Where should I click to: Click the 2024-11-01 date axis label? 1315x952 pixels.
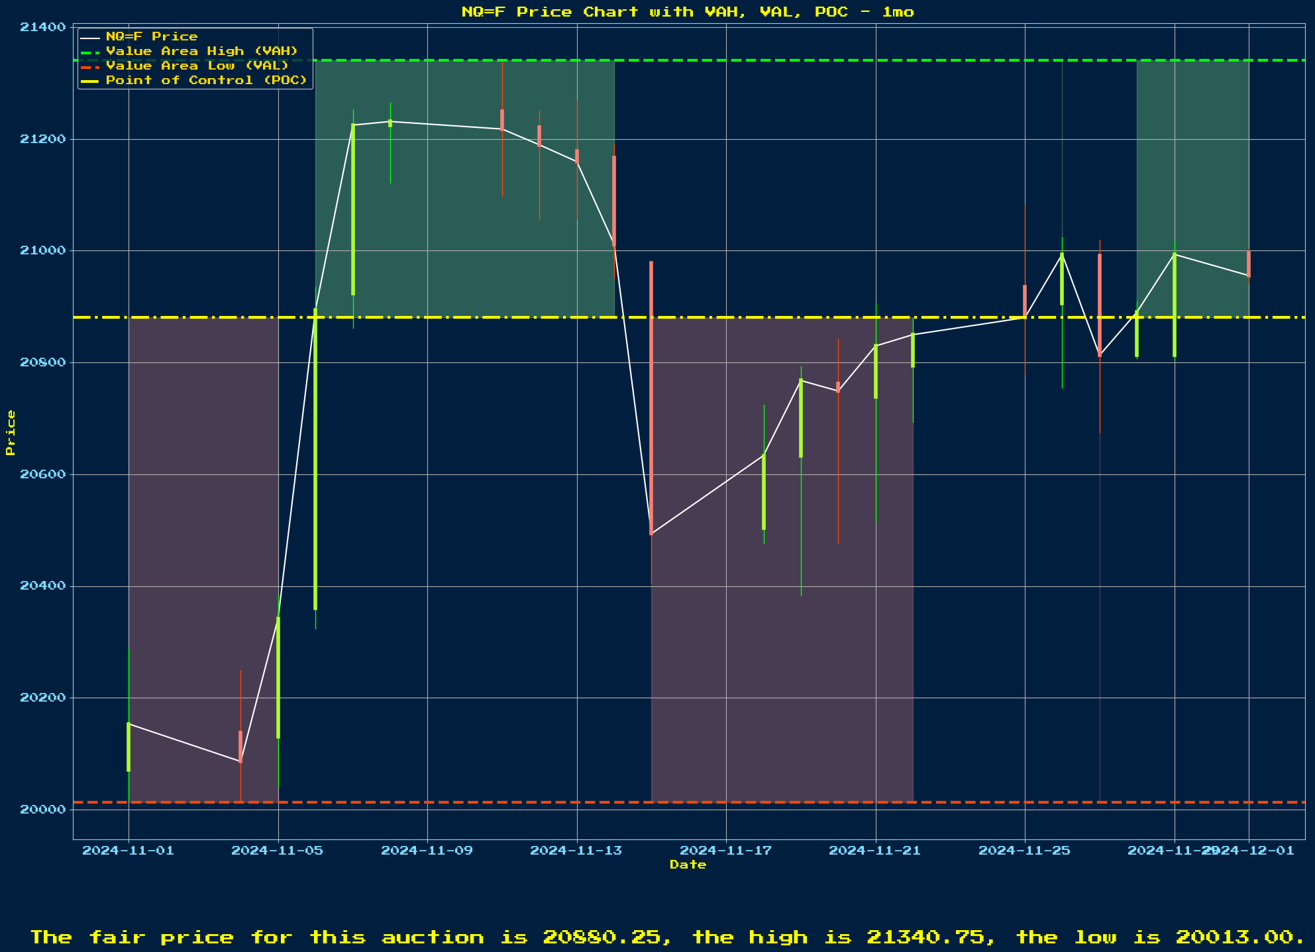[x=128, y=851]
